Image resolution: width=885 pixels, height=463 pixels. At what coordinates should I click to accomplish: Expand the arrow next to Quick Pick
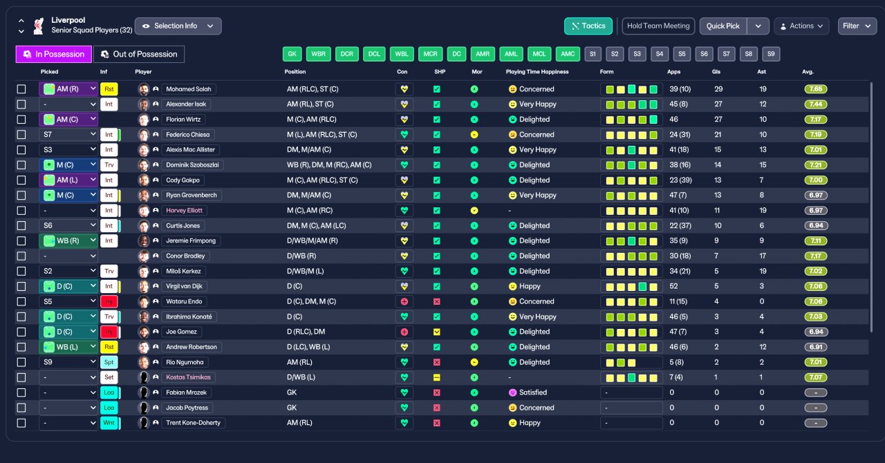[x=758, y=26]
